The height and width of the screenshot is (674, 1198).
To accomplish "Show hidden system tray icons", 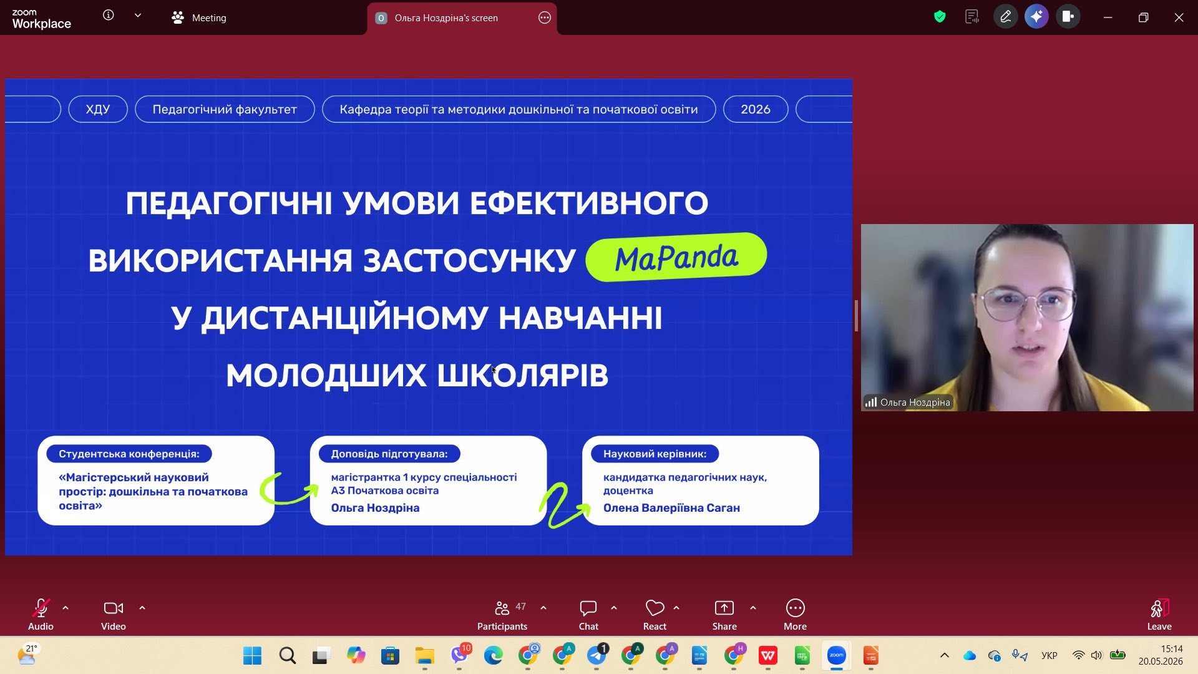I will tap(945, 655).
